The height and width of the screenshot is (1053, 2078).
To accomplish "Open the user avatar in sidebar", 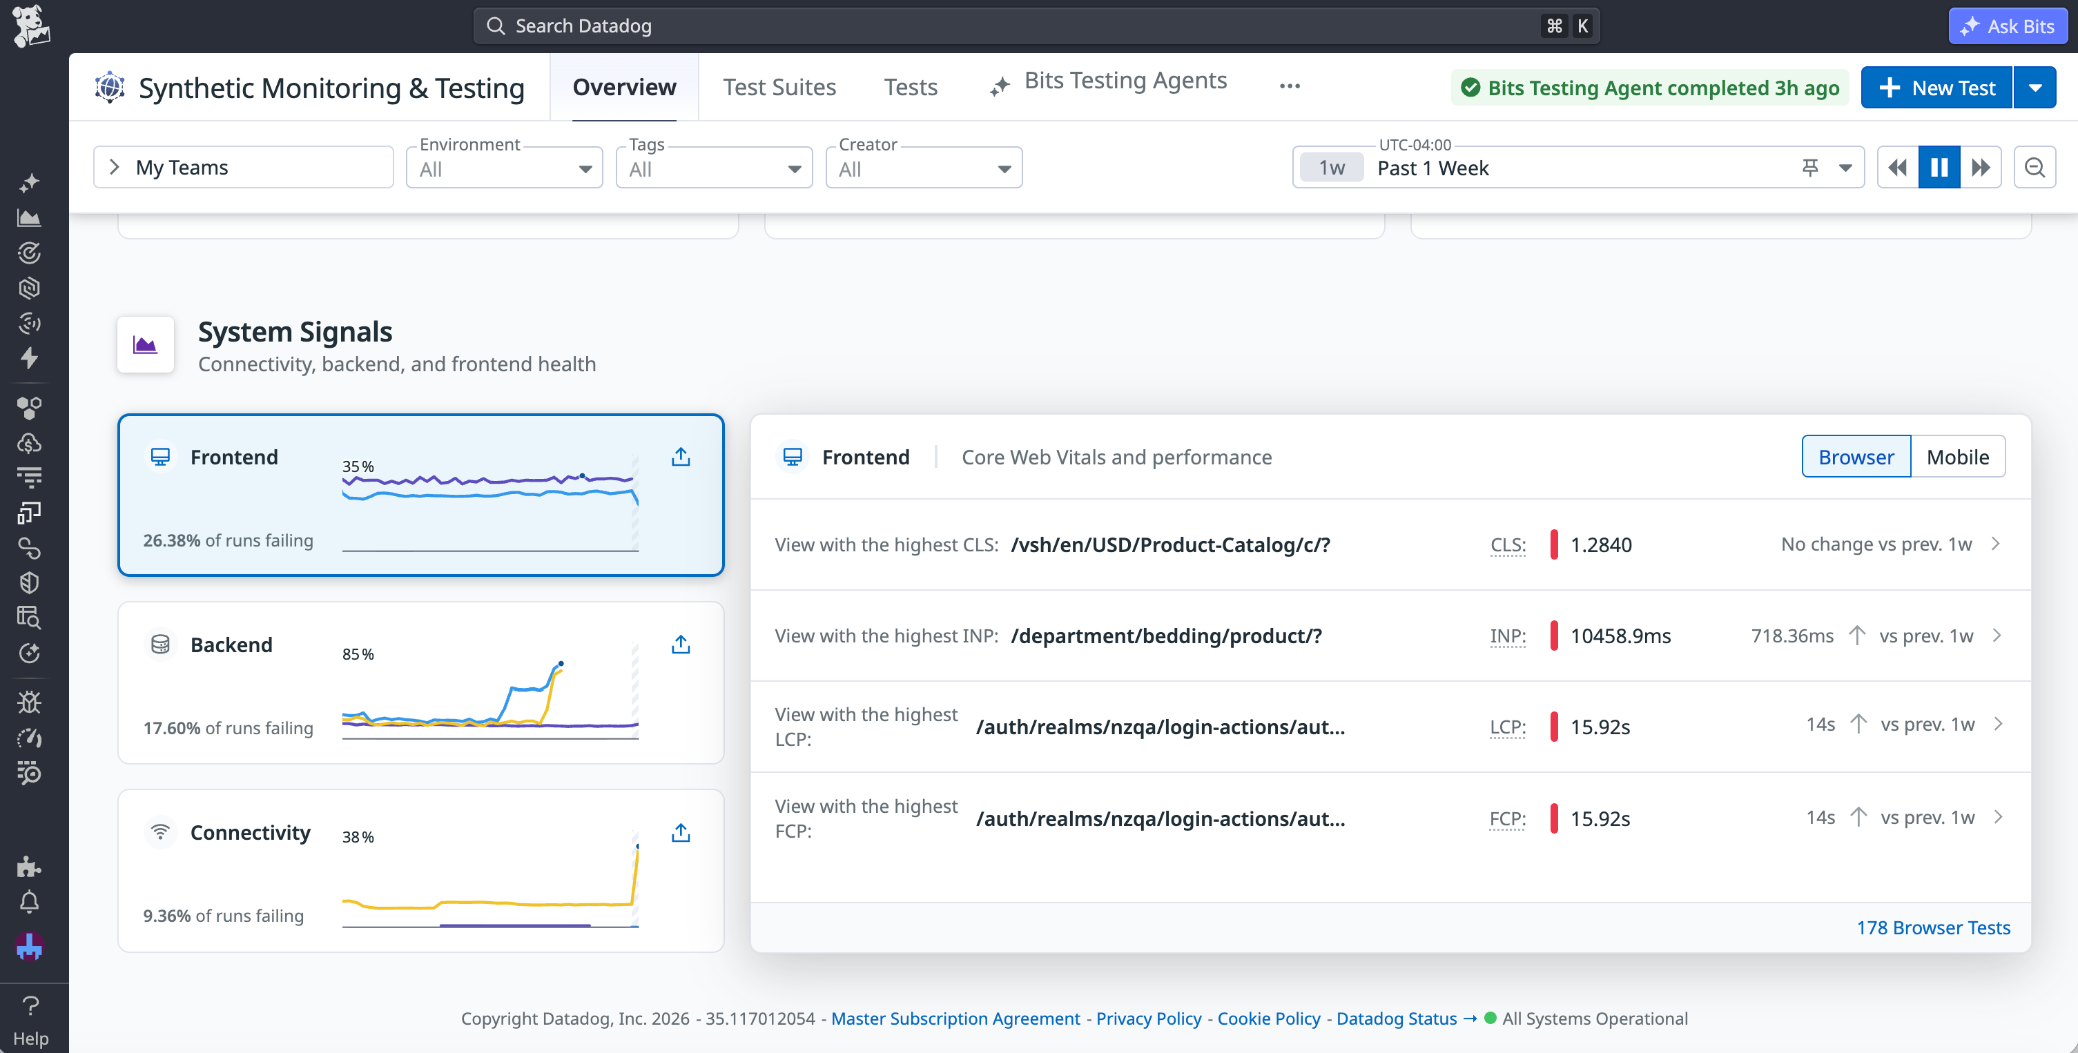I will pos(29,947).
